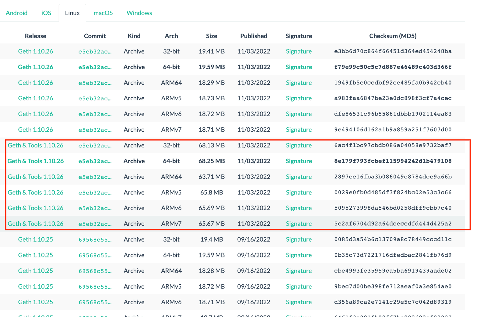Open Signature for Geth & Tools ARMv6
This screenshot has width=487, height=317.
pos(299,208)
